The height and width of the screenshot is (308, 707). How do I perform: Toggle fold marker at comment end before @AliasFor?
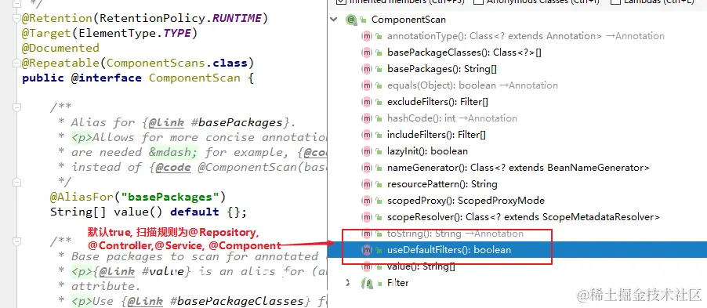(16, 182)
